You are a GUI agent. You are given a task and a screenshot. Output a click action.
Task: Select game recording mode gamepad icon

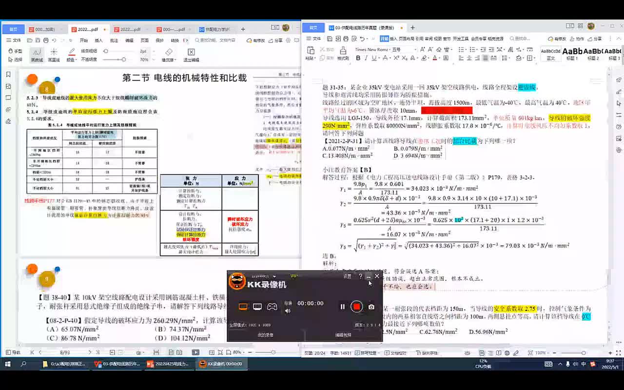272,307
